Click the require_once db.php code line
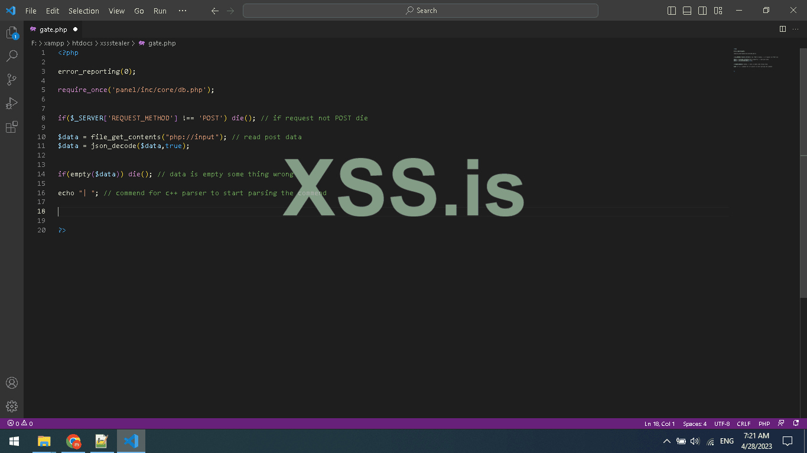This screenshot has height=453, width=807. coord(136,90)
